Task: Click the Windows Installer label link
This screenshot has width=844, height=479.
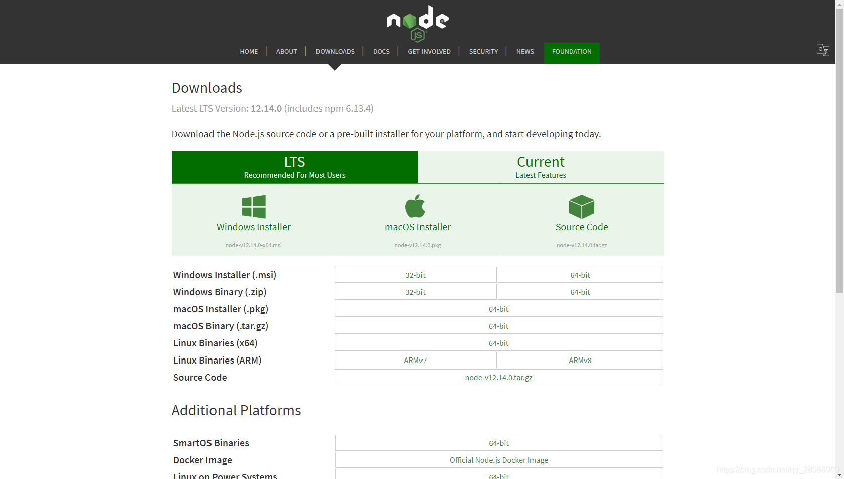Action: 254,227
